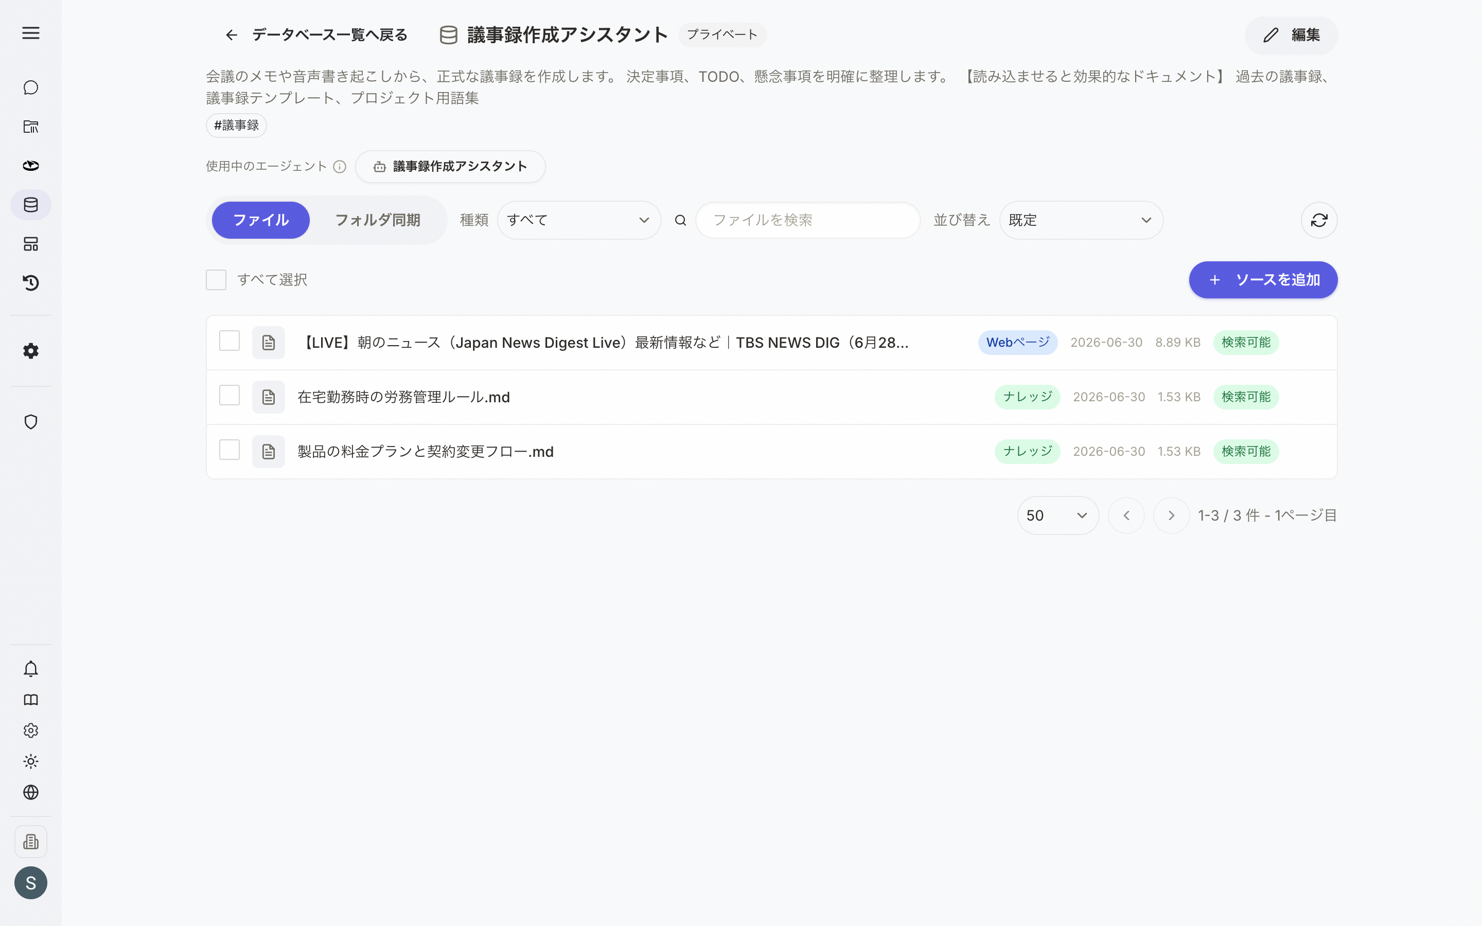The image size is (1482, 926).
Task: Click the #議事録 tag
Action: pyautogui.click(x=236, y=126)
